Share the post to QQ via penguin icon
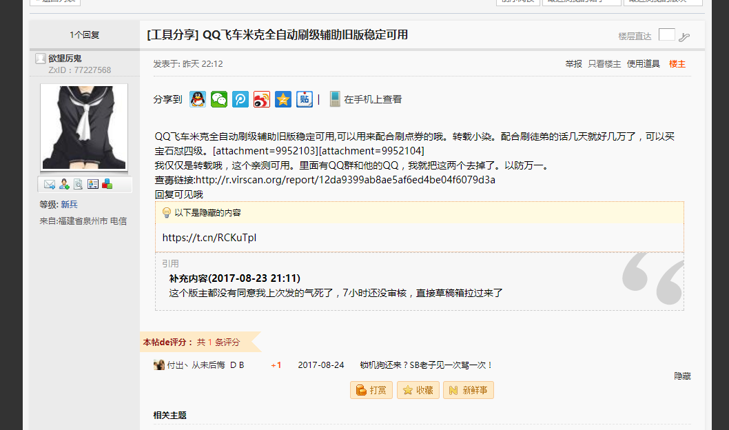Image resolution: width=729 pixels, height=430 pixels. click(198, 99)
